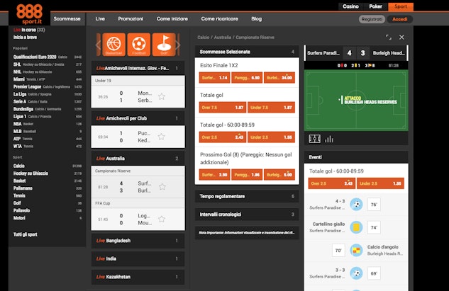
Task: Open the Sport tab
Action: [x=401, y=6]
